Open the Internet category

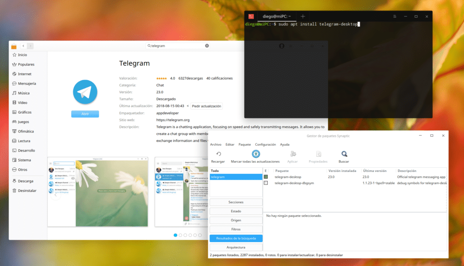pos(22,74)
